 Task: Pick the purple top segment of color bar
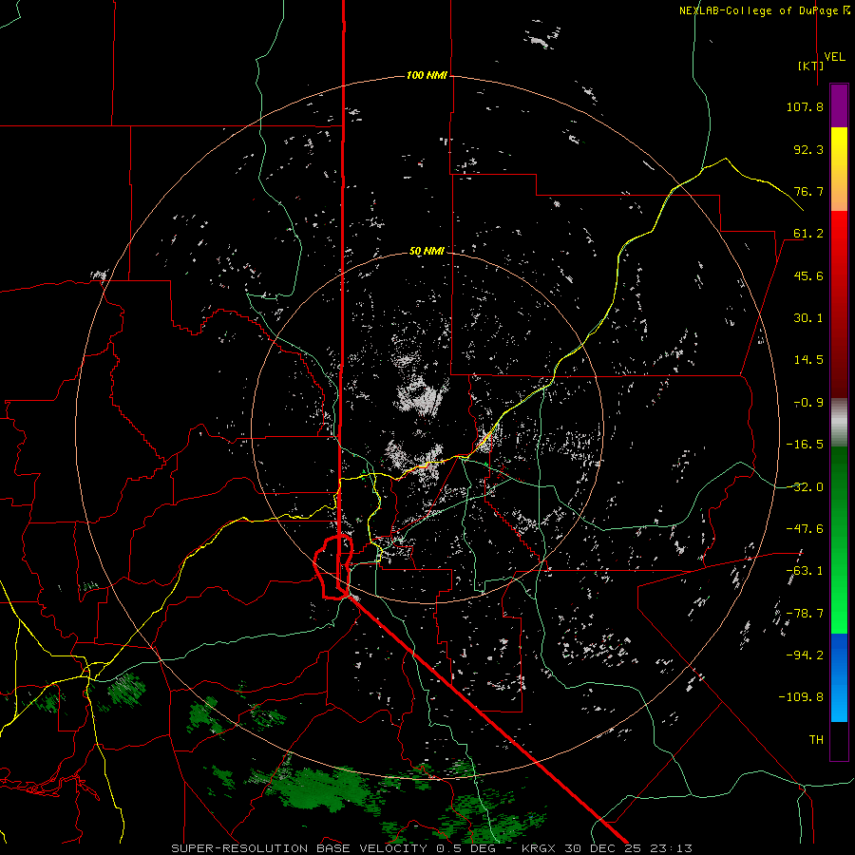[839, 105]
